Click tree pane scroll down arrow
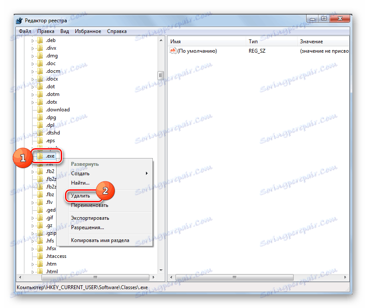The height and width of the screenshot is (308, 366). click(x=161, y=270)
